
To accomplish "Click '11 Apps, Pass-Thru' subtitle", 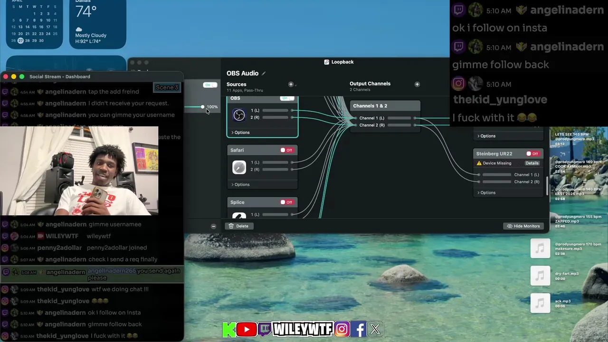I will pos(245,90).
